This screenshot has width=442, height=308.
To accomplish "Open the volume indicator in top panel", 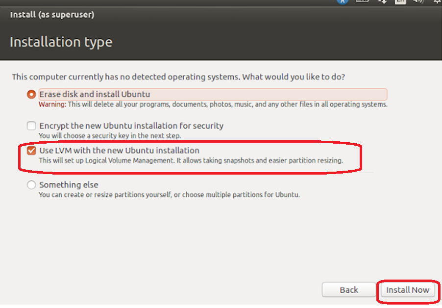I will (x=418, y=1).
